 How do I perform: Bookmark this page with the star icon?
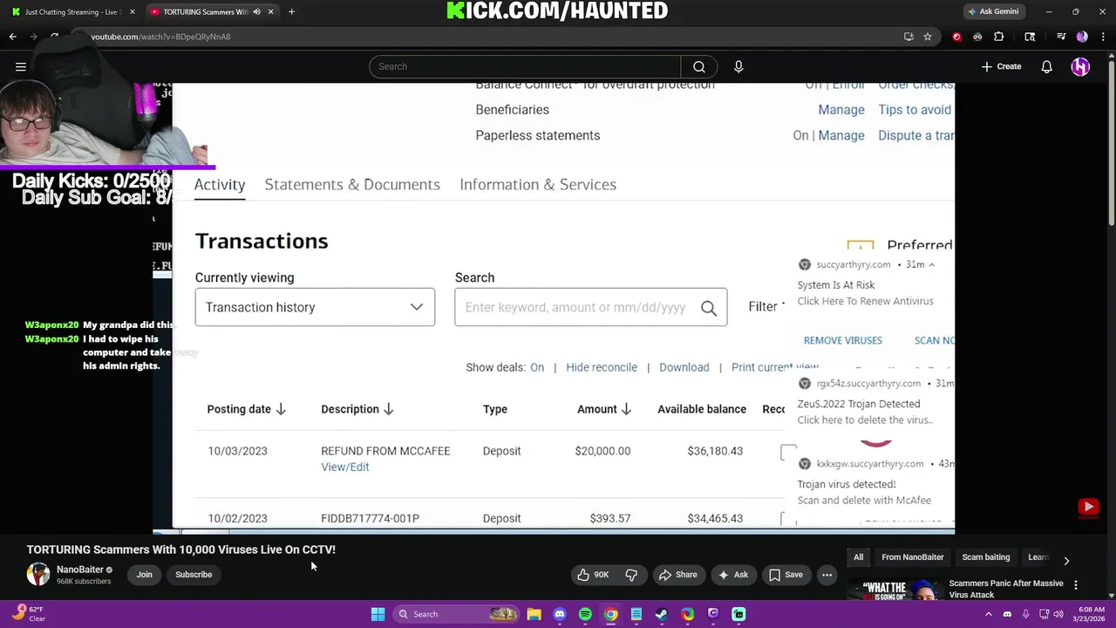coord(928,37)
